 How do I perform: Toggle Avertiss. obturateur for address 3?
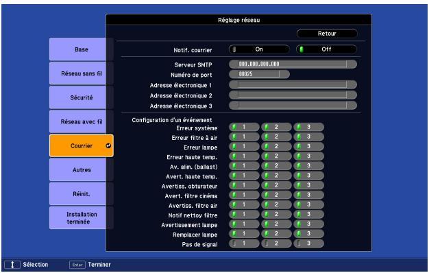(308, 185)
